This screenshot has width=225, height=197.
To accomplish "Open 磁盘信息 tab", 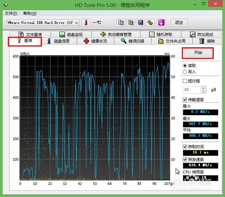I will (59, 41).
